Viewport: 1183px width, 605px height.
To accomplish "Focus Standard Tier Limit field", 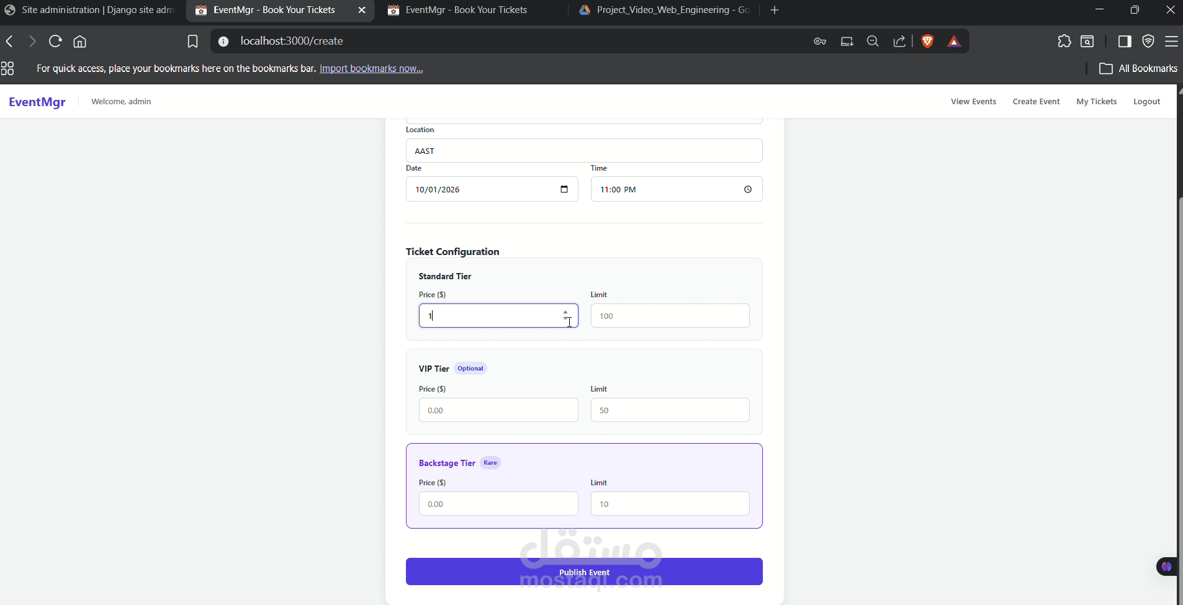I will point(670,316).
